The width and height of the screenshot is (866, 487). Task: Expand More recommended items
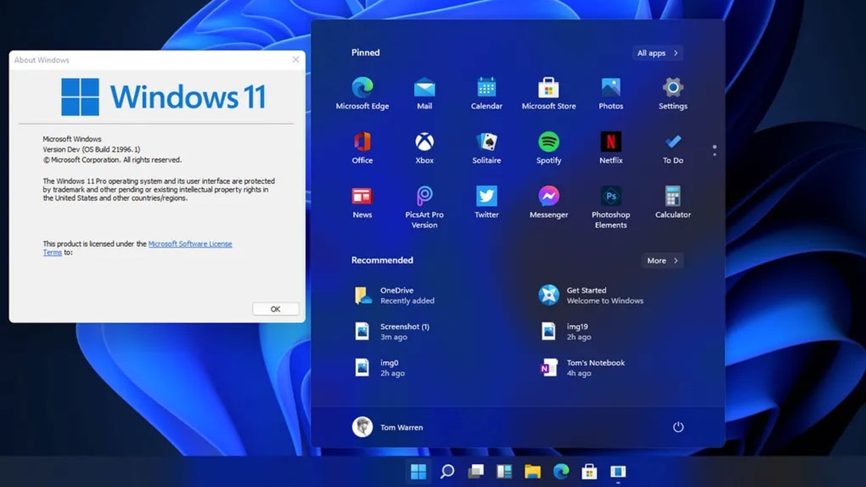pyautogui.click(x=662, y=260)
